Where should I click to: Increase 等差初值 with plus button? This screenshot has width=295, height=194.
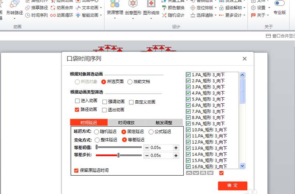[176, 148]
